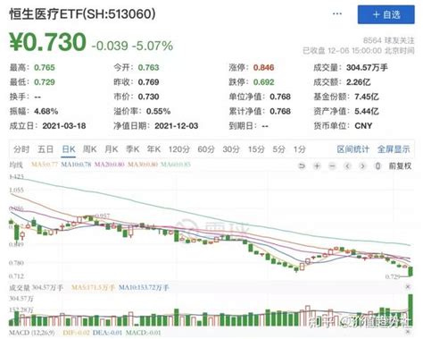423x339 pixels.
Task: Click the current price ¥0.730
Action: [48, 42]
